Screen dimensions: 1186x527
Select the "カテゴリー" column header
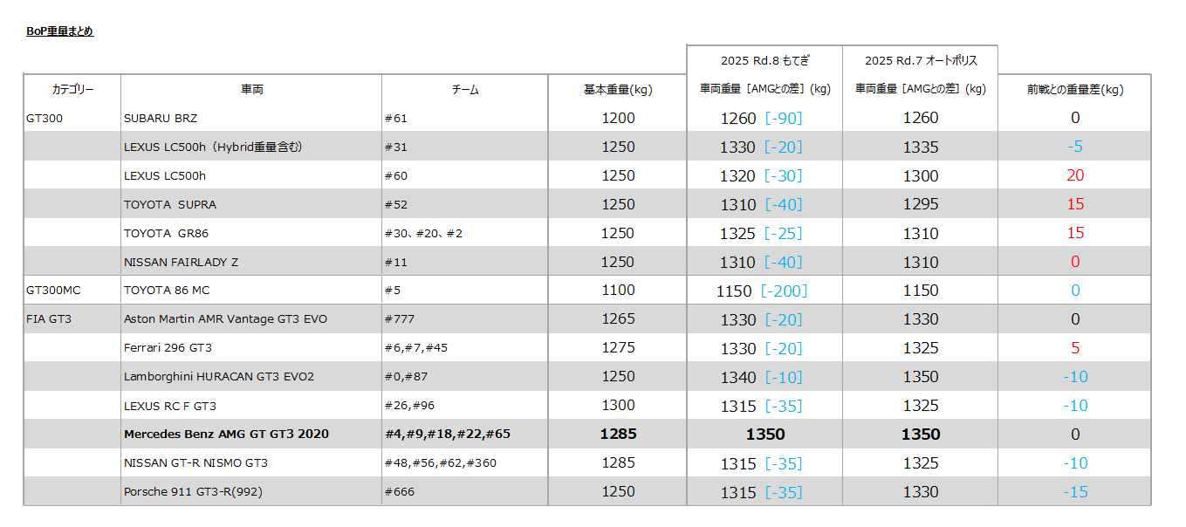tap(72, 90)
